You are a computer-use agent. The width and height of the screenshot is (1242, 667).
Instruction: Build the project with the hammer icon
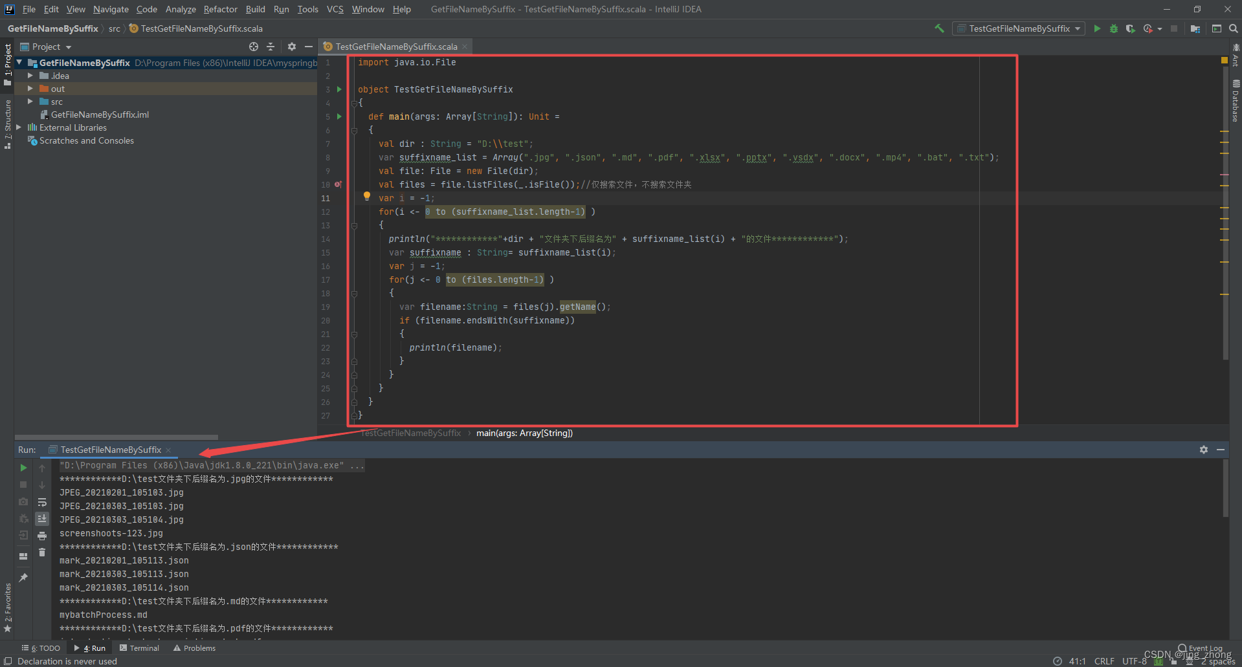click(x=939, y=28)
